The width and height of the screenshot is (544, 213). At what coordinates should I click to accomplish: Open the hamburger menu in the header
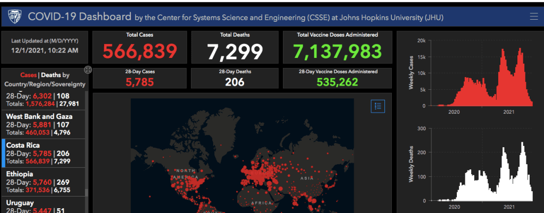pyautogui.click(x=533, y=16)
